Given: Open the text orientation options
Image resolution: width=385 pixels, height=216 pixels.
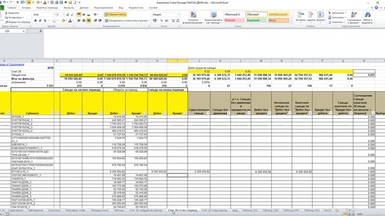Looking at the screenshot, I should pos(96,14).
